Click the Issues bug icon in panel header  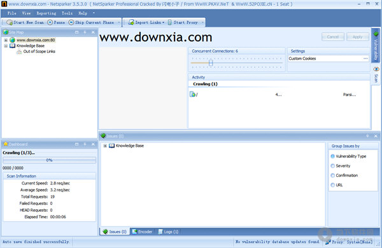pos(103,135)
